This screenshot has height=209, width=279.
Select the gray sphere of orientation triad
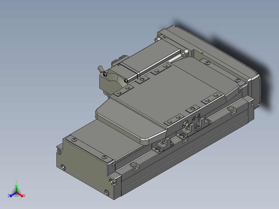pos(16,192)
